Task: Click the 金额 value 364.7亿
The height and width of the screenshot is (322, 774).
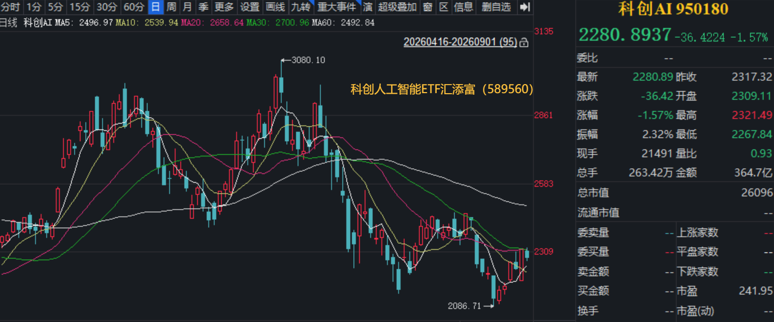Action: tap(753, 173)
